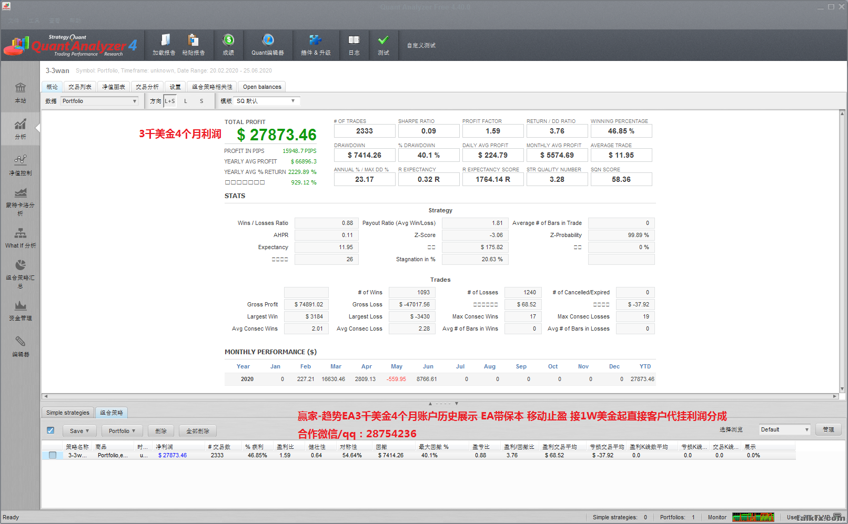This screenshot has height=524, width=848.
Task: Click horizontal scrollbar right arrow
Action: pos(835,396)
